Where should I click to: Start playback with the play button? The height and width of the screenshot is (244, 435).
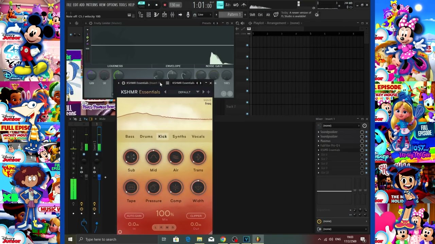point(149,5)
